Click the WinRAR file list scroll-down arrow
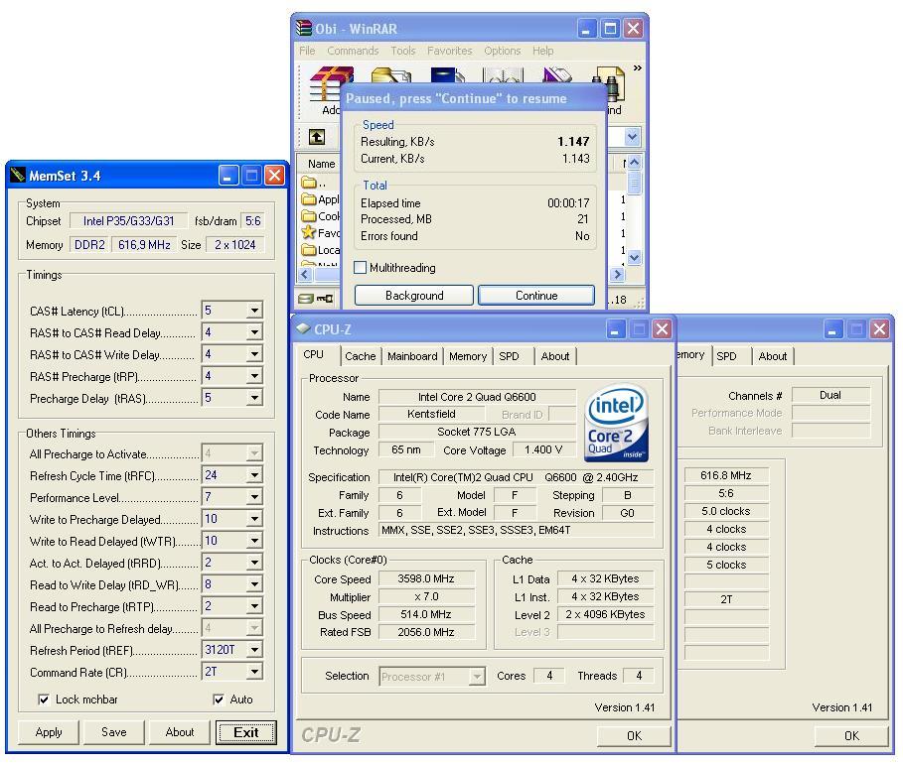Image resolution: width=903 pixels, height=764 pixels. click(x=634, y=257)
